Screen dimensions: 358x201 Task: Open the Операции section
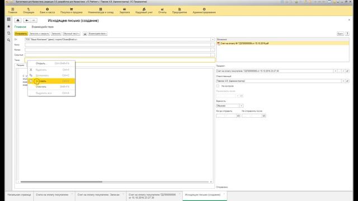pos(29,11)
